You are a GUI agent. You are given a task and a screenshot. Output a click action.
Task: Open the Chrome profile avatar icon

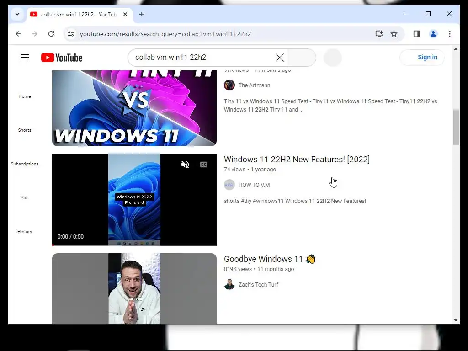(433, 34)
